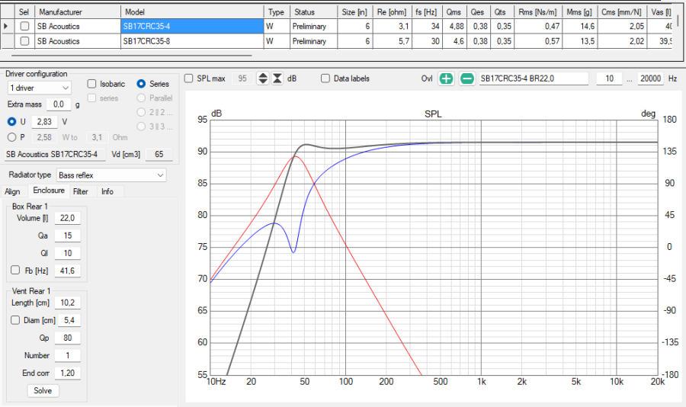
Task: Click Preliminary status in SB17CRC35-4 row
Action: 313,26
